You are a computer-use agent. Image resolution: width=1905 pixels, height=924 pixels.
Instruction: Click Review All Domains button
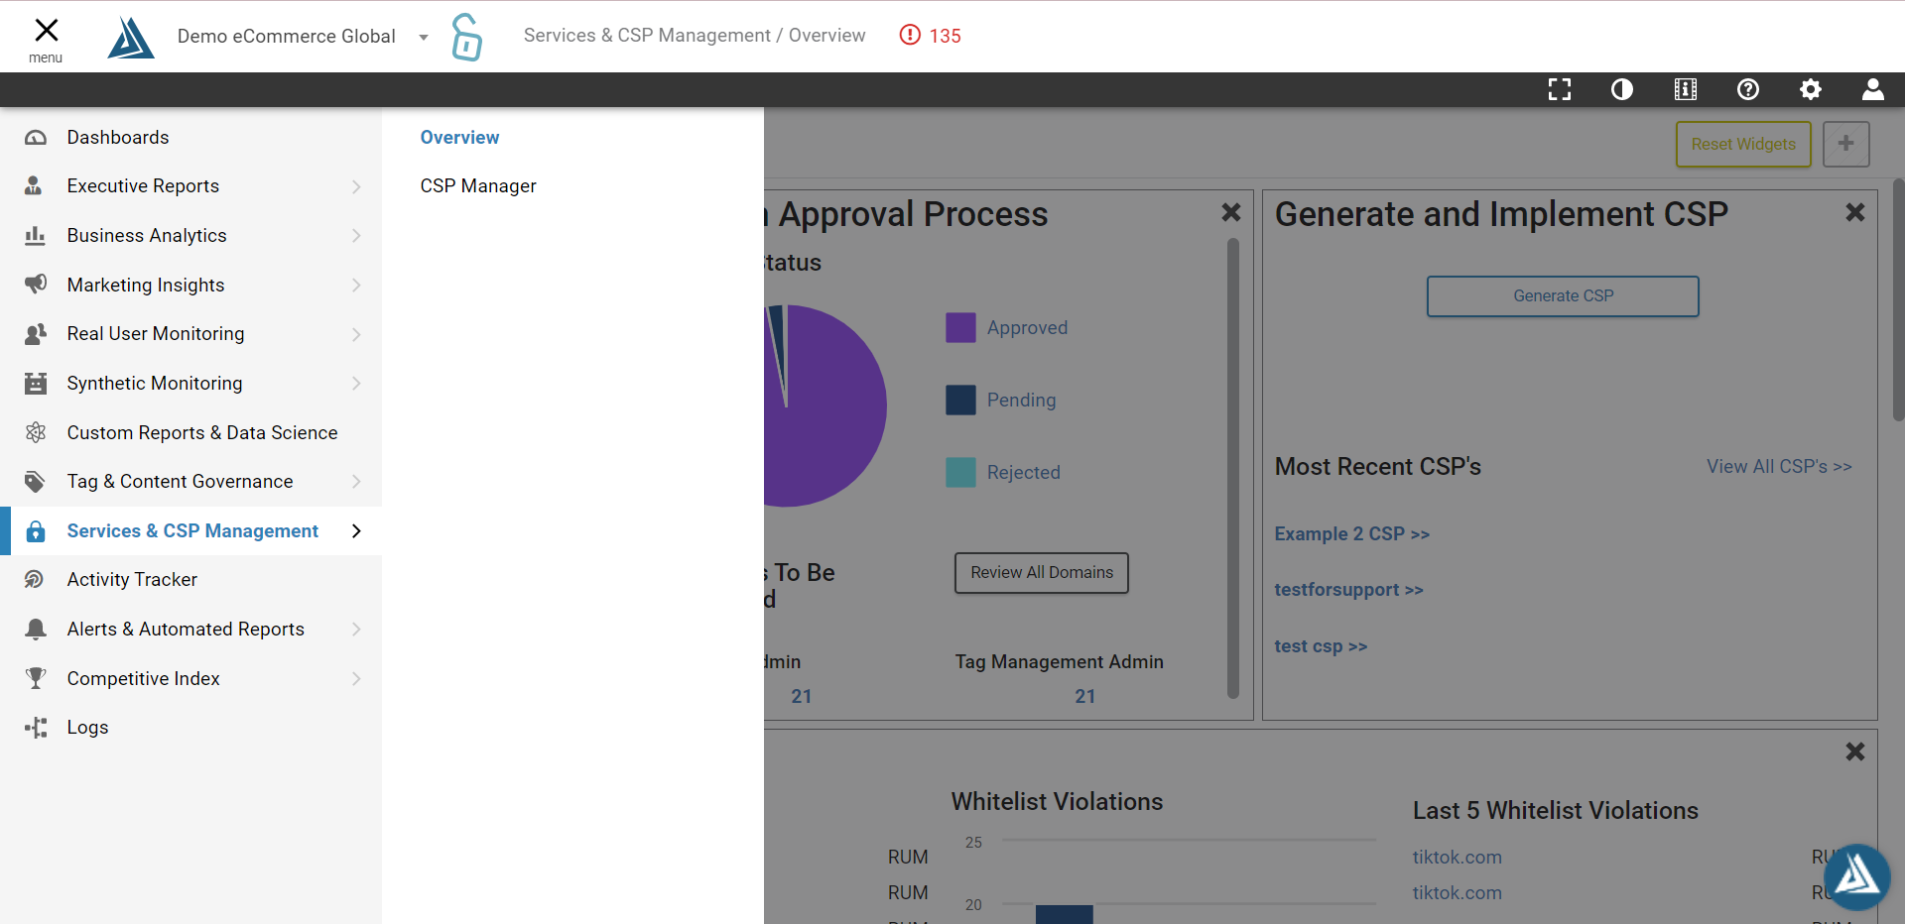tap(1042, 572)
